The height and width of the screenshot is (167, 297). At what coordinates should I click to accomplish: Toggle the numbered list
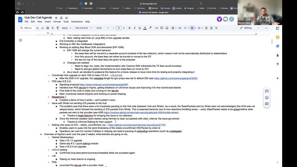pyautogui.click(x=199, y=28)
